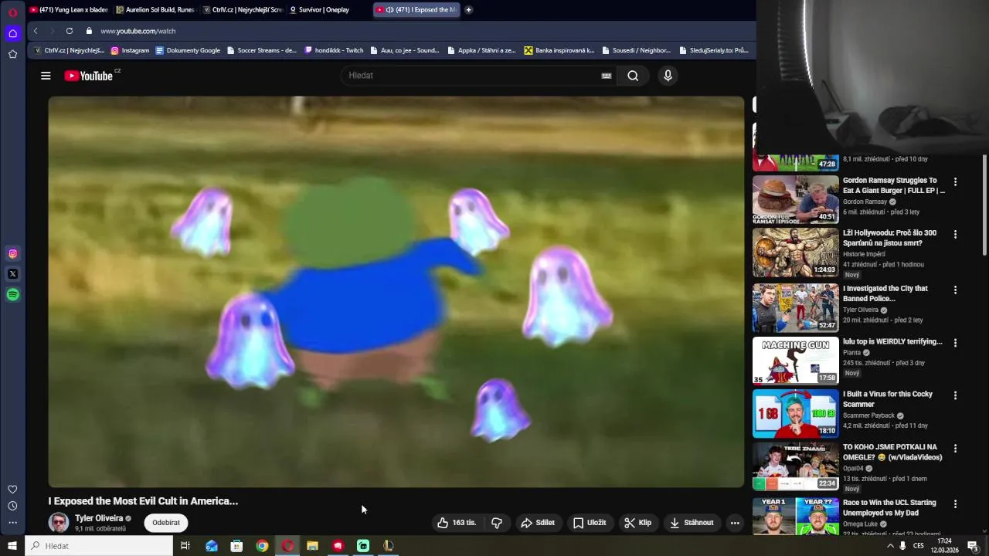Open sidebar history clock icon
989x556 pixels.
click(x=12, y=506)
